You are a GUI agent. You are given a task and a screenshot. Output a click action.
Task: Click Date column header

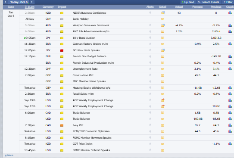11,7
